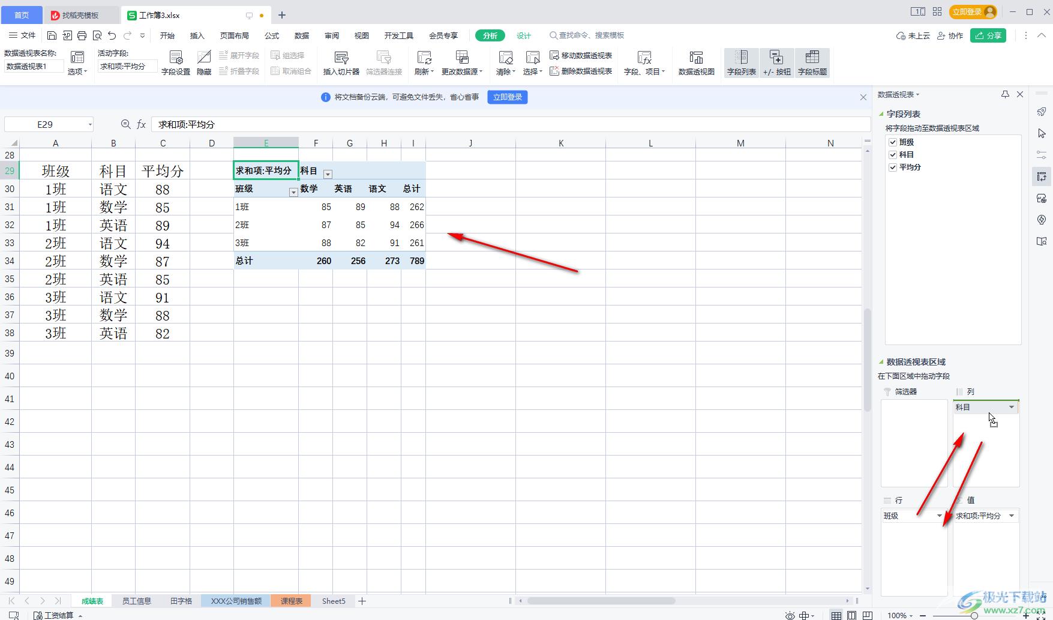1053x620 pixels.
Task: Click the 隐藏 hide tool
Action: [x=204, y=63]
